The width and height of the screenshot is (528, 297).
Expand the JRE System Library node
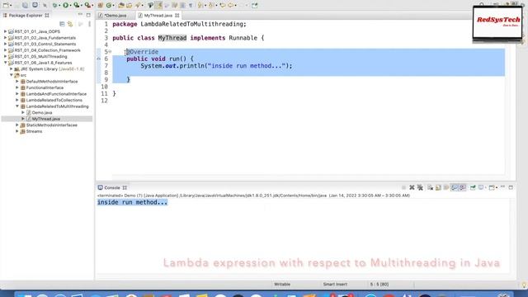point(11,68)
